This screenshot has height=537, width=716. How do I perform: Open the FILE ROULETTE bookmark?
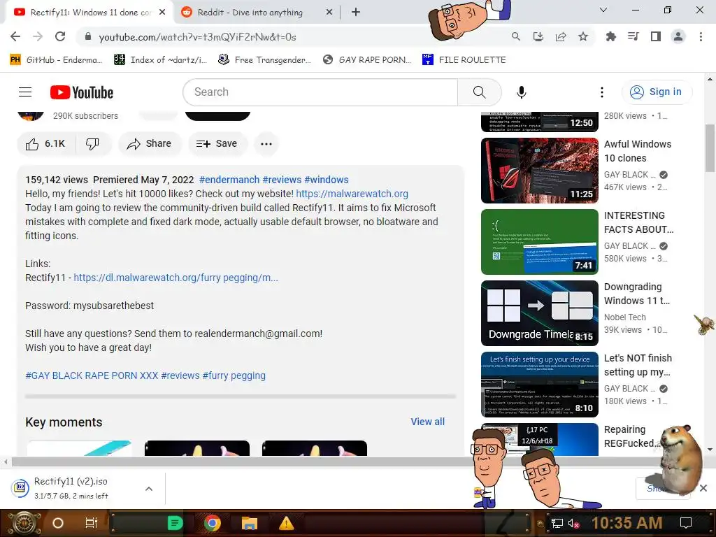[x=464, y=60]
